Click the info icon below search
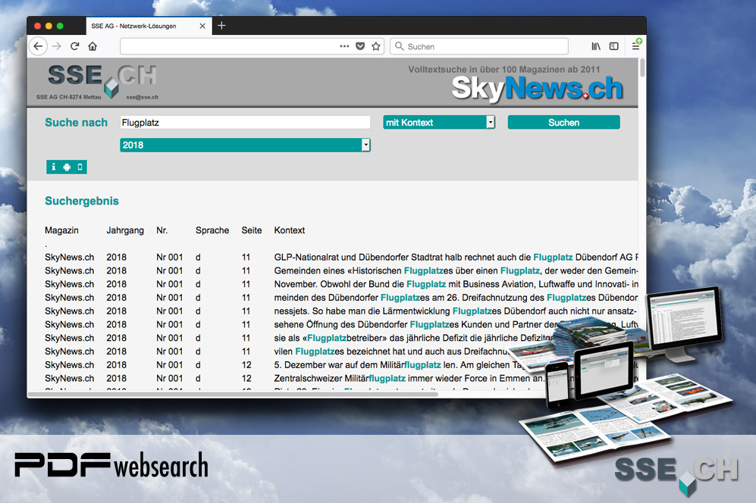This screenshot has width=756, height=503. tap(54, 167)
